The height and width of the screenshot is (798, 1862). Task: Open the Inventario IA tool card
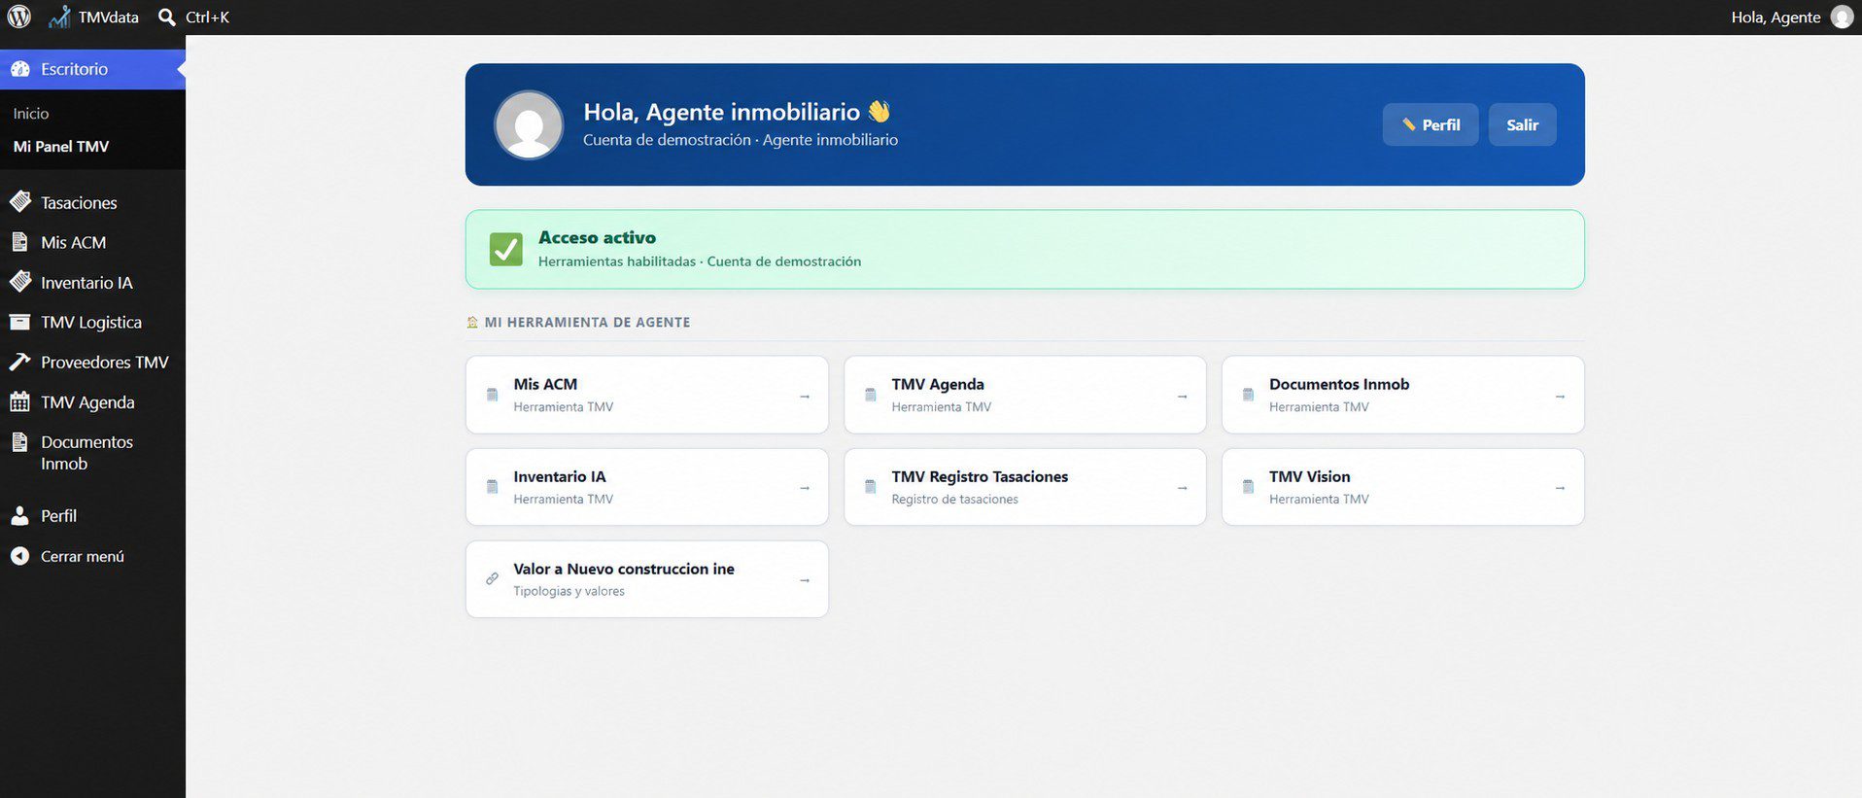(647, 487)
